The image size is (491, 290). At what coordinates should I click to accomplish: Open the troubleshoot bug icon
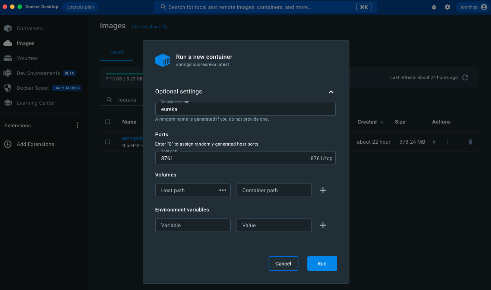click(434, 7)
